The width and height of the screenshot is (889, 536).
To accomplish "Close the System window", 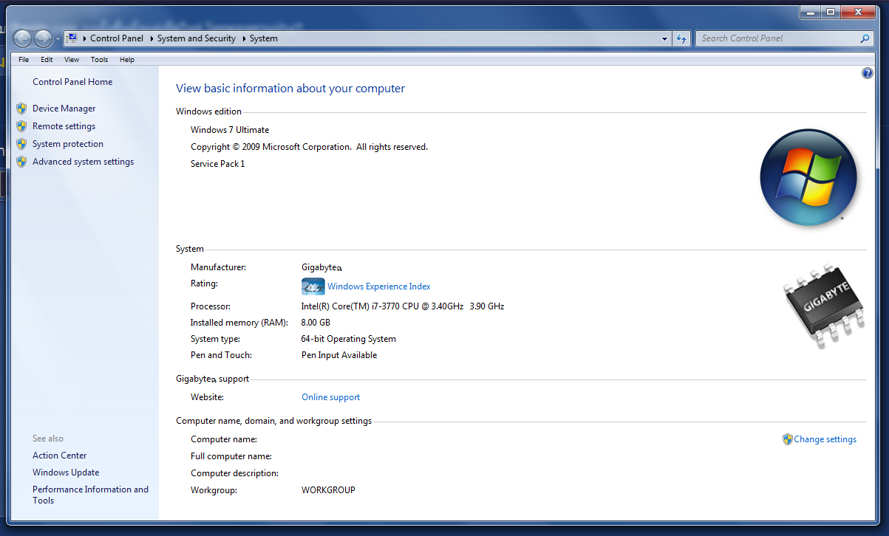I will 857,12.
